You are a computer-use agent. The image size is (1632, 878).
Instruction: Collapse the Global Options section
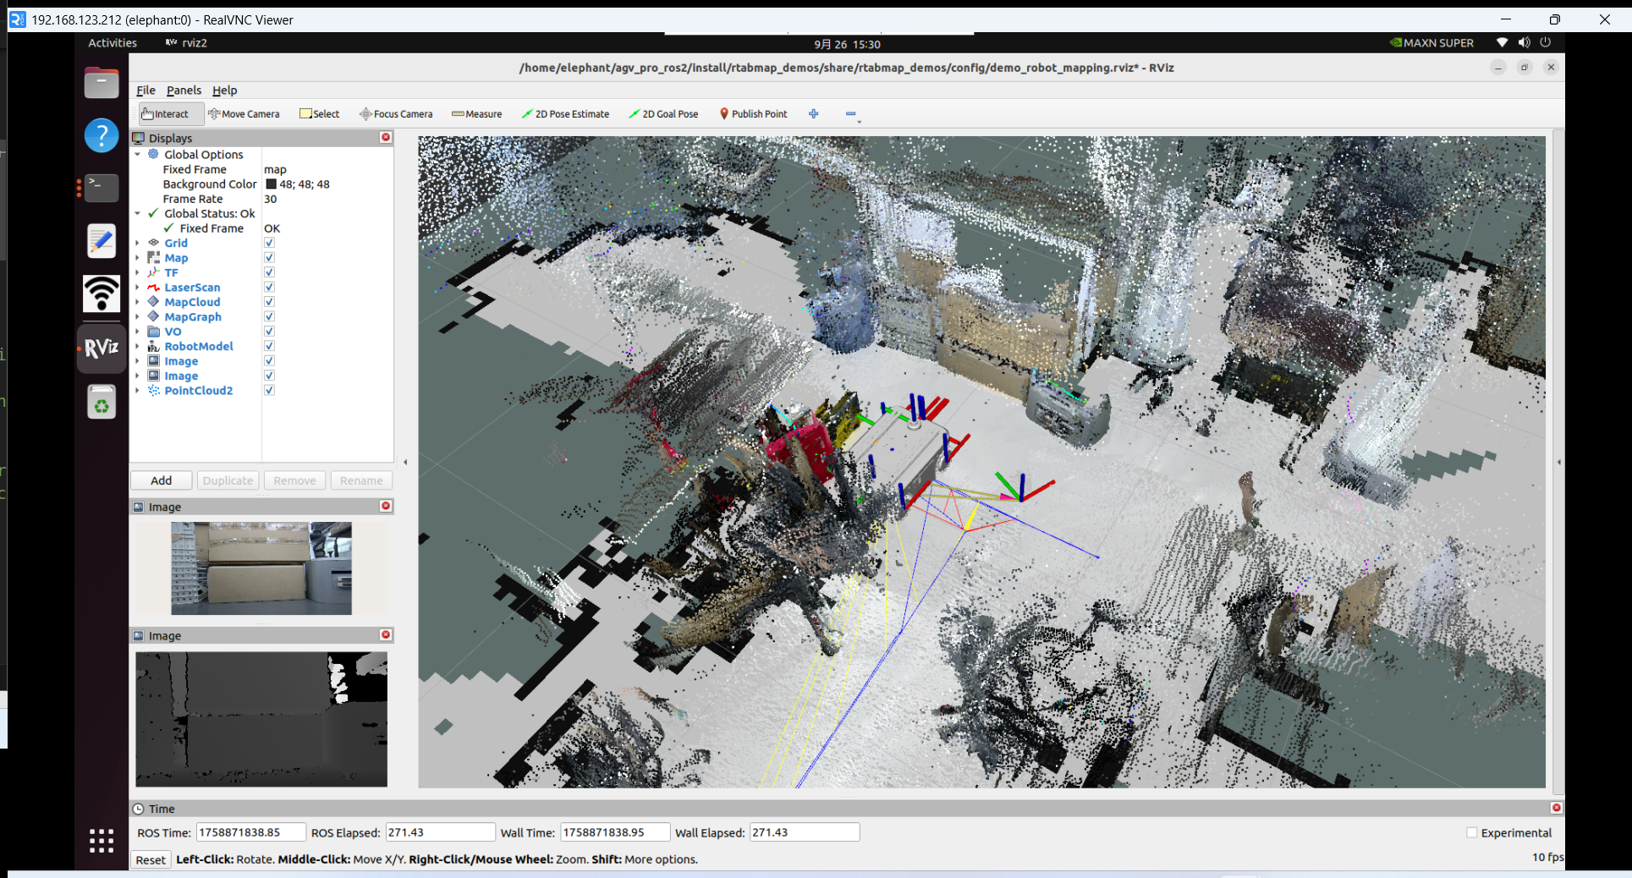click(138, 155)
